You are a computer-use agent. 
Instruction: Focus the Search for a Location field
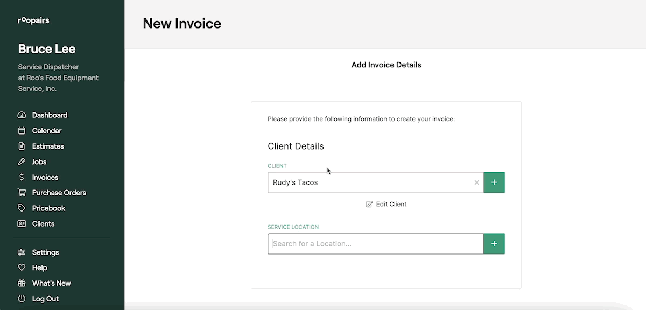pyautogui.click(x=375, y=244)
